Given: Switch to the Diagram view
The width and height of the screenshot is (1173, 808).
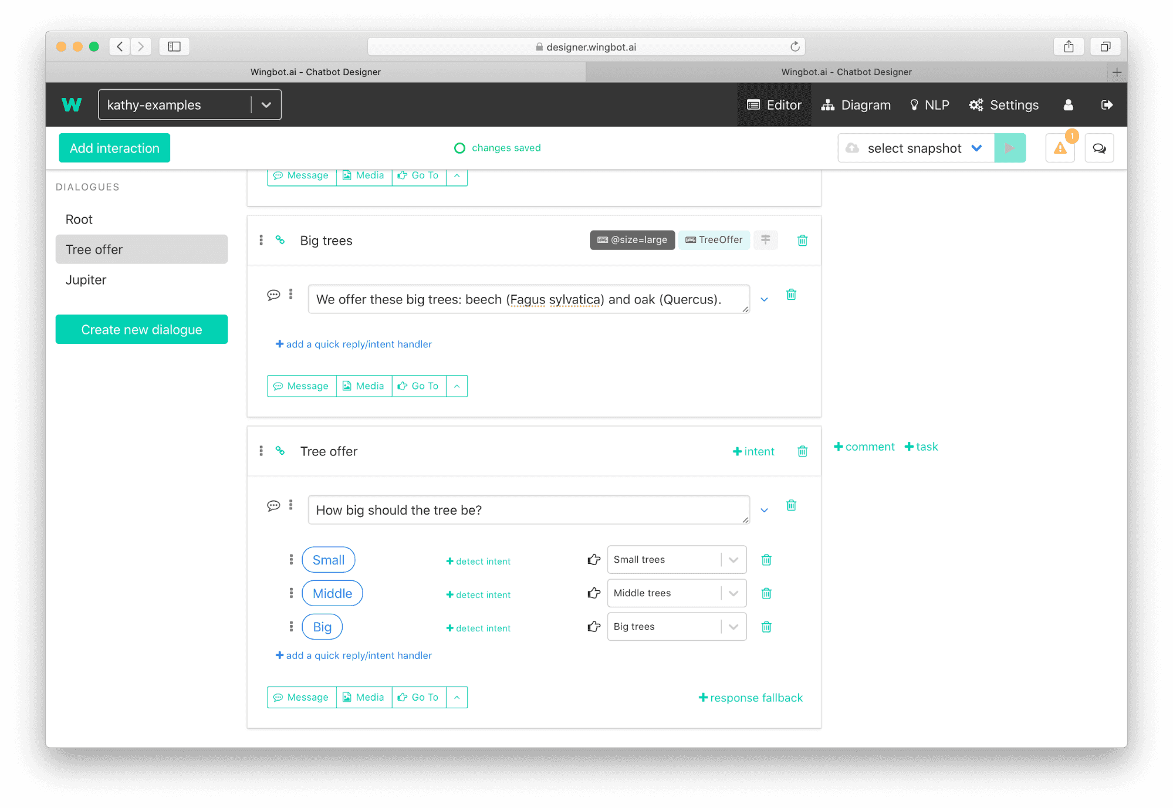Looking at the screenshot, I should (x=856, y=105).
